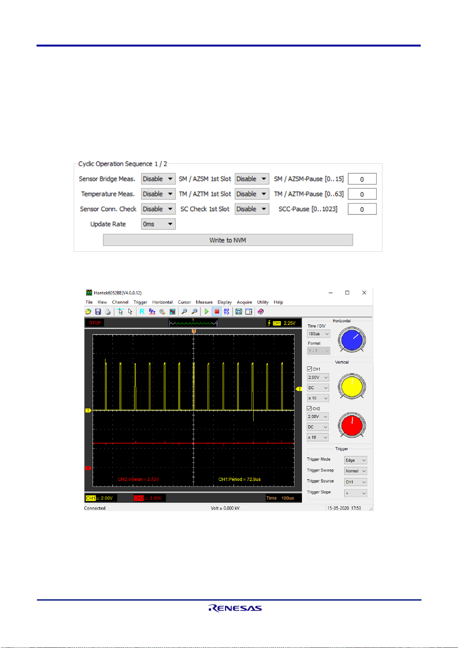Click the Open file icon in Hantek toolbar
458x648 pixels.
tap(88, 312)
